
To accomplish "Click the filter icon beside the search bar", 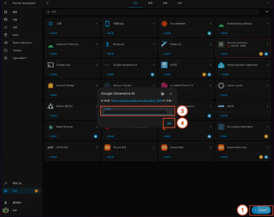I will click(x=267, y=12).
